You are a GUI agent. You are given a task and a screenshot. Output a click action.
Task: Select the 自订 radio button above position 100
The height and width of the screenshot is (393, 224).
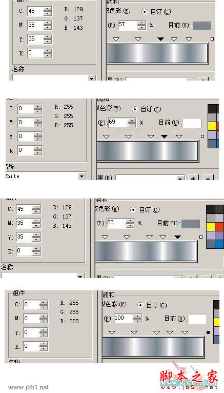[140, 305]
